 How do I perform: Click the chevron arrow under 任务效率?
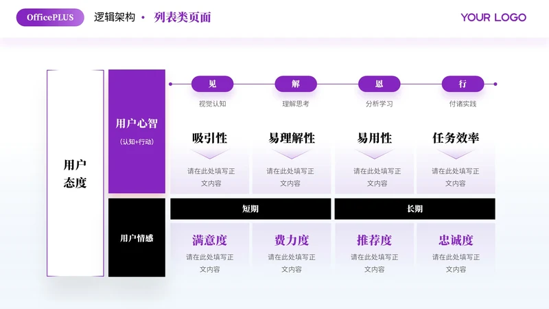[456, 154]
